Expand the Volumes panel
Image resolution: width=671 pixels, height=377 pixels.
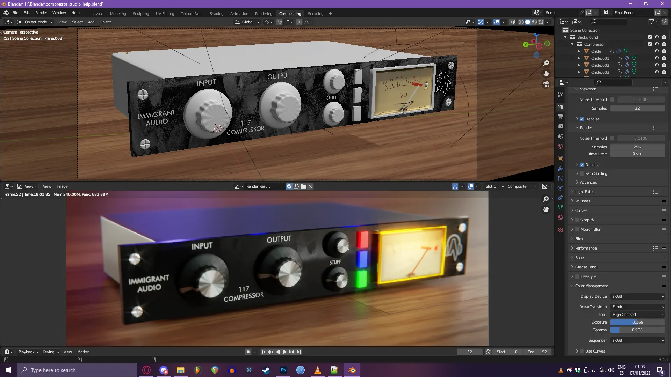pos(582,201)
